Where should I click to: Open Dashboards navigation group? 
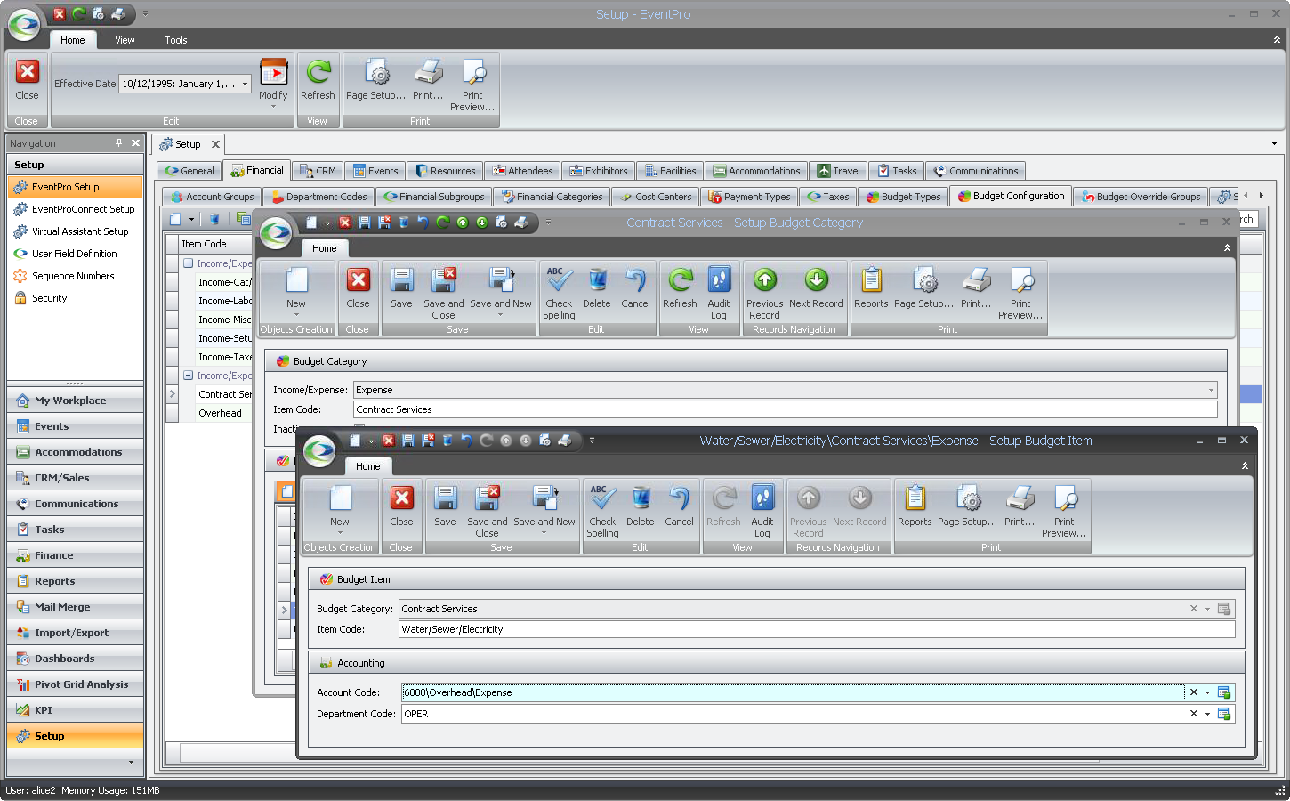tap(75, 659)
